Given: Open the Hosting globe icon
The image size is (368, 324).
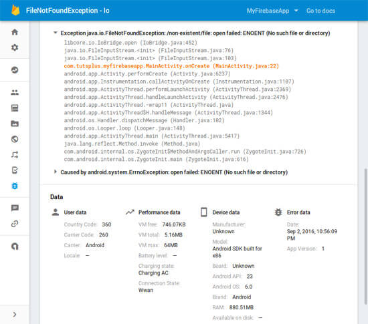Looking at the screenshot, I should (15, 139).
